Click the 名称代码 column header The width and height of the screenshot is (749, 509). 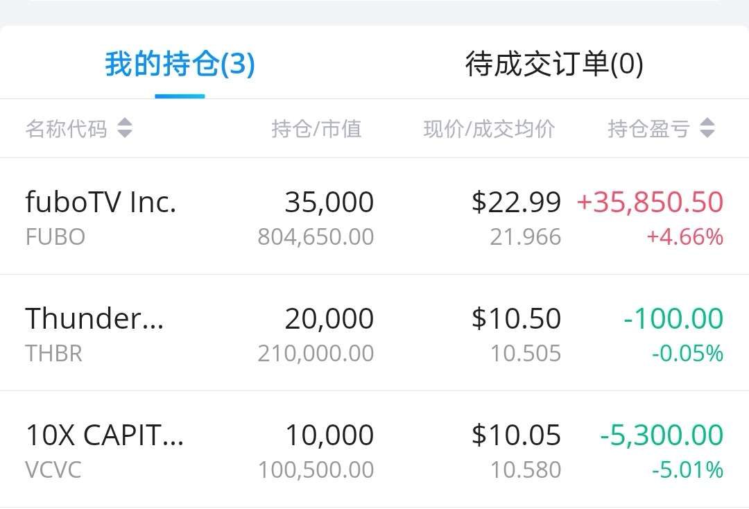[x=67, y=129]
